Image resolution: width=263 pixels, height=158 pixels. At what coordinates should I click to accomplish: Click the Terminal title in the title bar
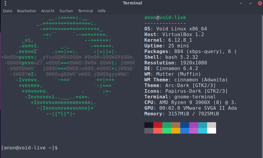[x=132, y=3]
